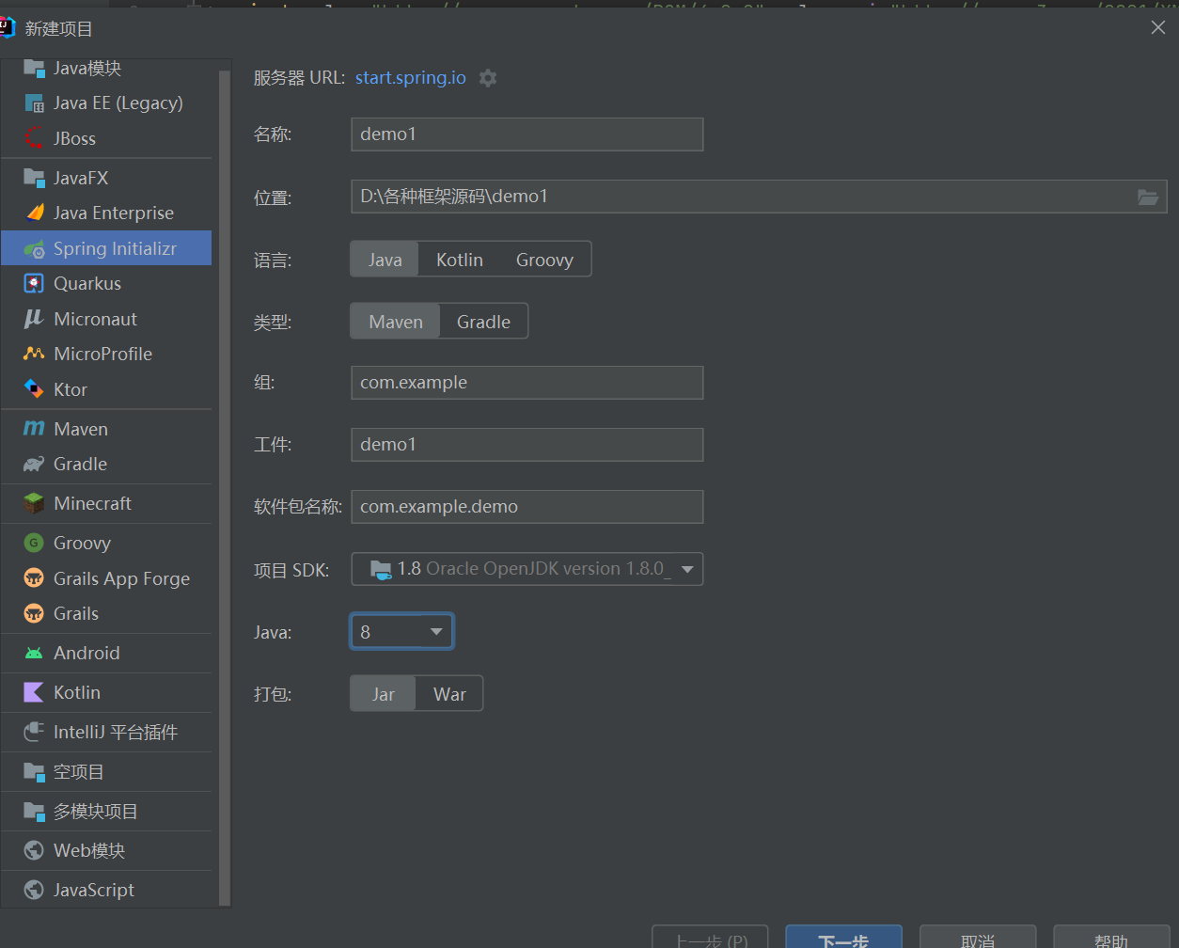
Task: Select the Java模块 icon in sidebar
Action: point(35,68)
